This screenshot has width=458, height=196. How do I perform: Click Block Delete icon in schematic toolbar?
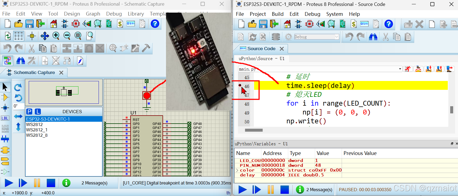[100, 48]
